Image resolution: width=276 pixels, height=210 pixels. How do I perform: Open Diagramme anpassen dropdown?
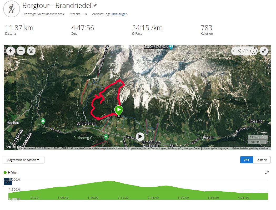point(24,160)
